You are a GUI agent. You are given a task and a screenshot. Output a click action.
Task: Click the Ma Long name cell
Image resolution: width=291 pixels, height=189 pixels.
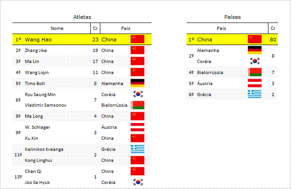[34, 116]
